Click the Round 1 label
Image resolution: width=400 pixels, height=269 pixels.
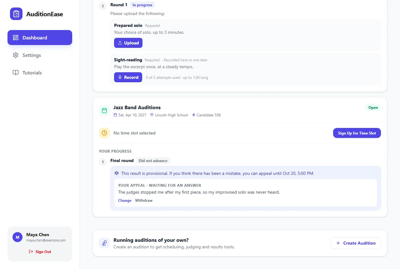(x=119, y=5)
